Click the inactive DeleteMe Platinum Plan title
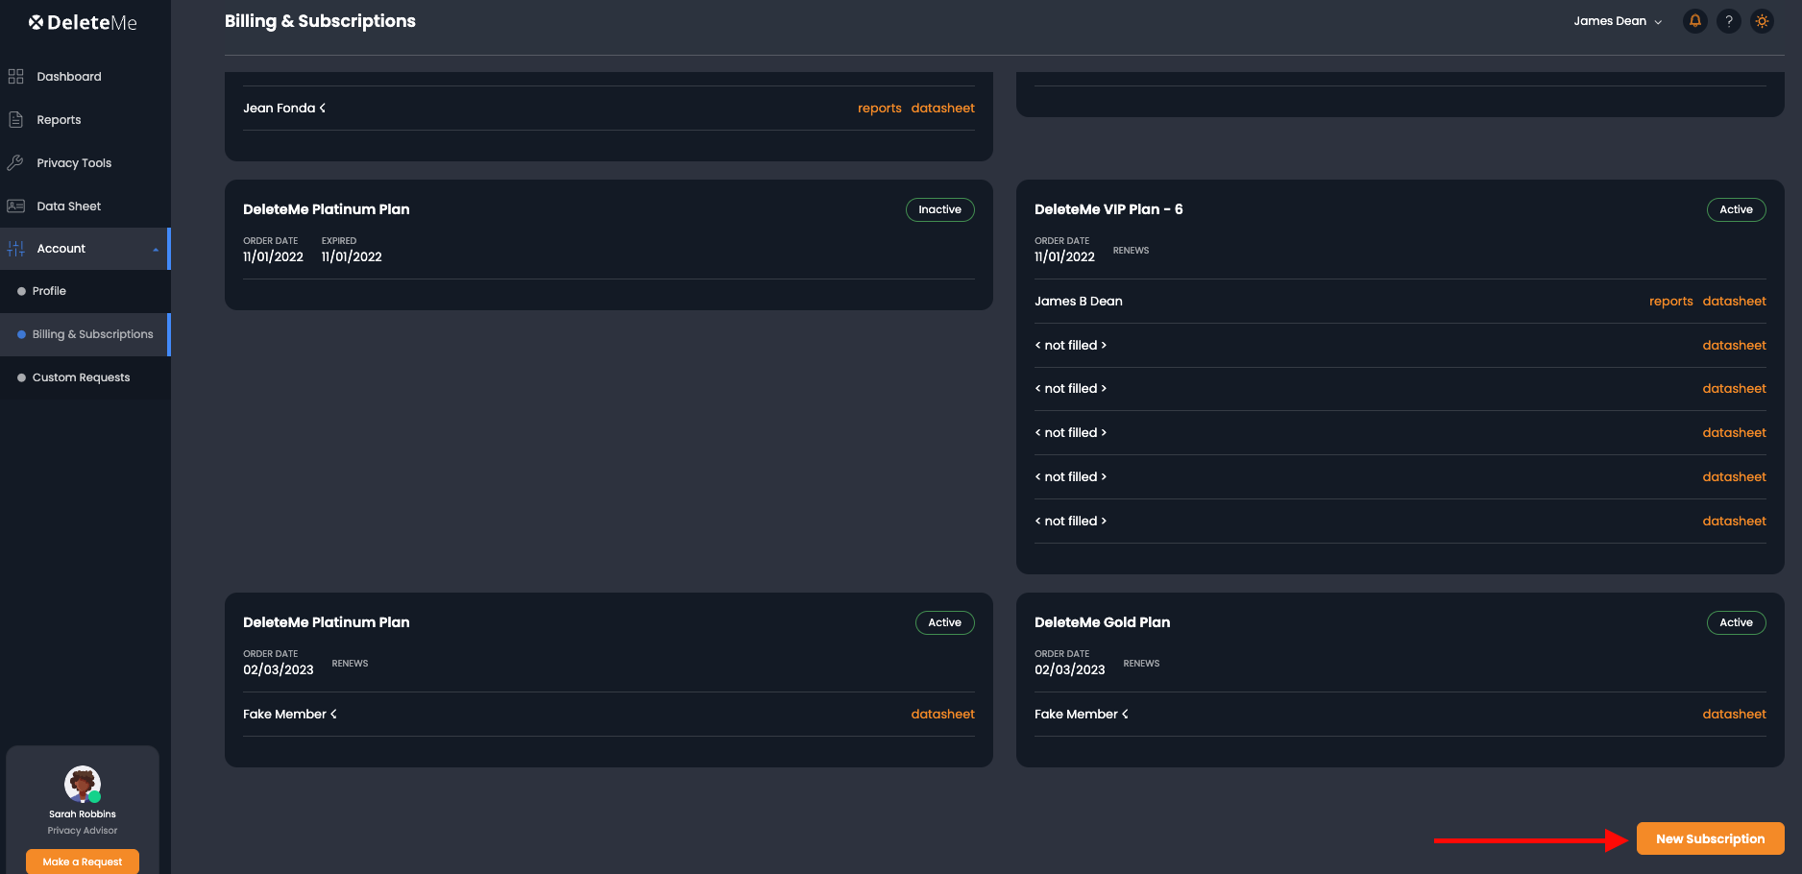 point(326,209)
